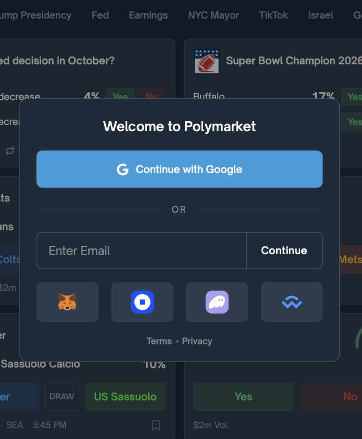Bookmark the SEA game card
The width and height of the screenshot is (362, 439).
coord(156,425)
